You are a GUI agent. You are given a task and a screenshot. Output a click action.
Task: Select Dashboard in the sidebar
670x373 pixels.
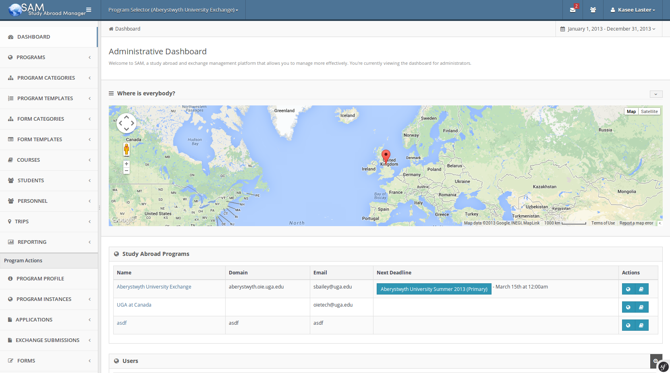tap(49, 37)
